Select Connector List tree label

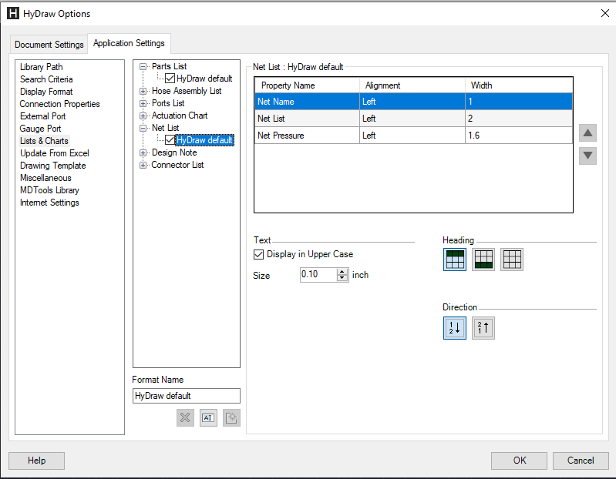pos(177,165)
